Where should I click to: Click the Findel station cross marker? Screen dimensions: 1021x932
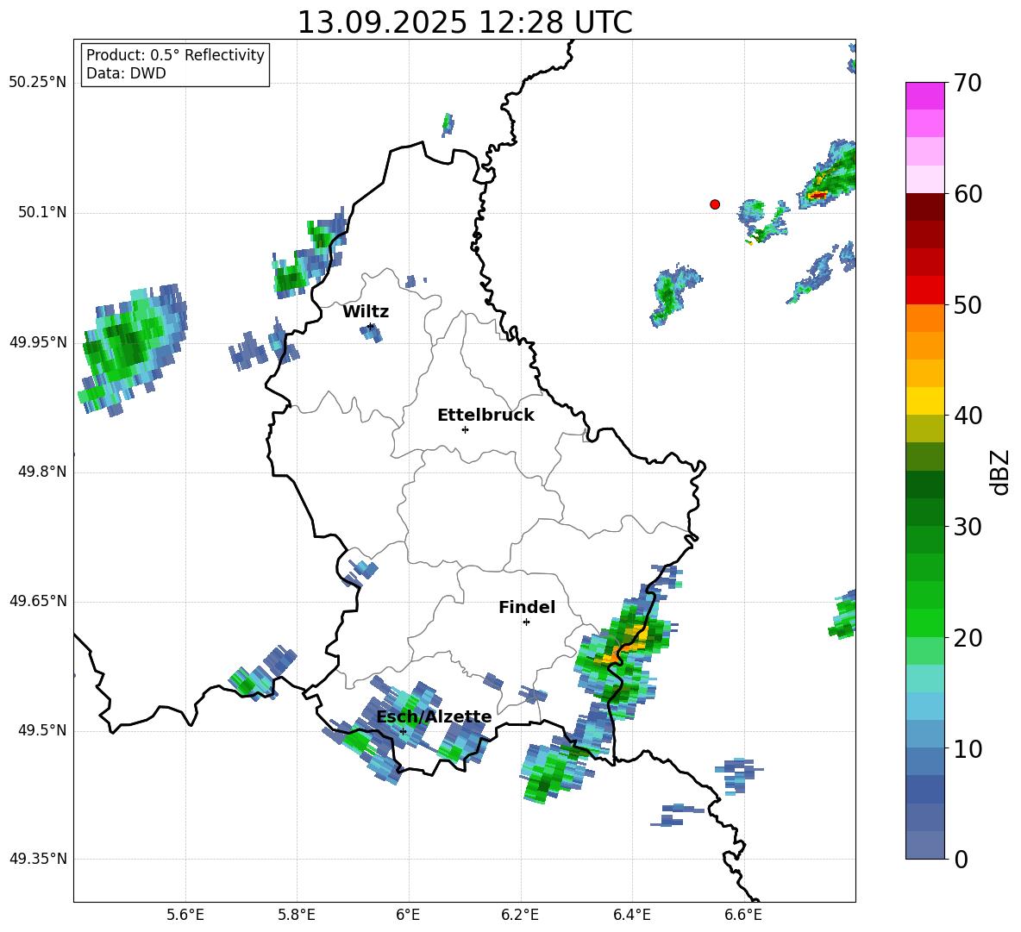click(526, 622)
